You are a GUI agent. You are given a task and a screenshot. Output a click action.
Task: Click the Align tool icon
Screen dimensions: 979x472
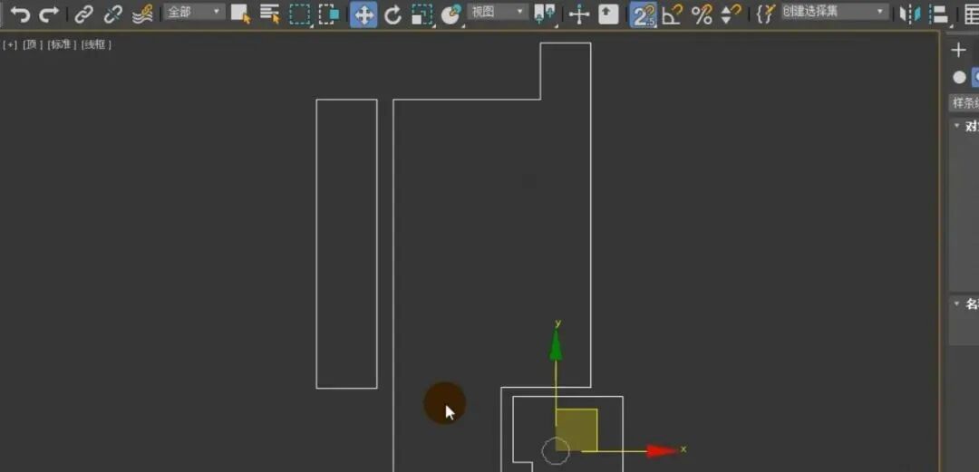tap(938, 14)
